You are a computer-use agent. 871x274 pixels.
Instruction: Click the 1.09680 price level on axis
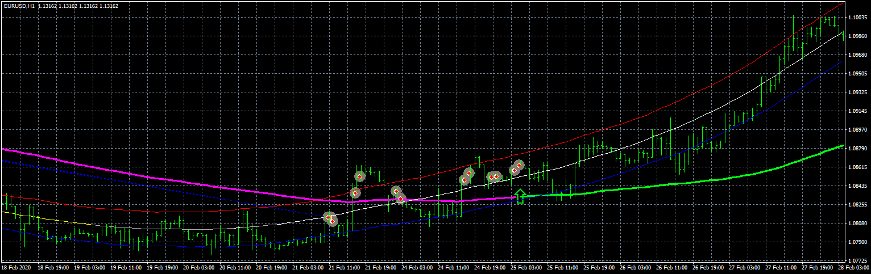coord(857,55)
